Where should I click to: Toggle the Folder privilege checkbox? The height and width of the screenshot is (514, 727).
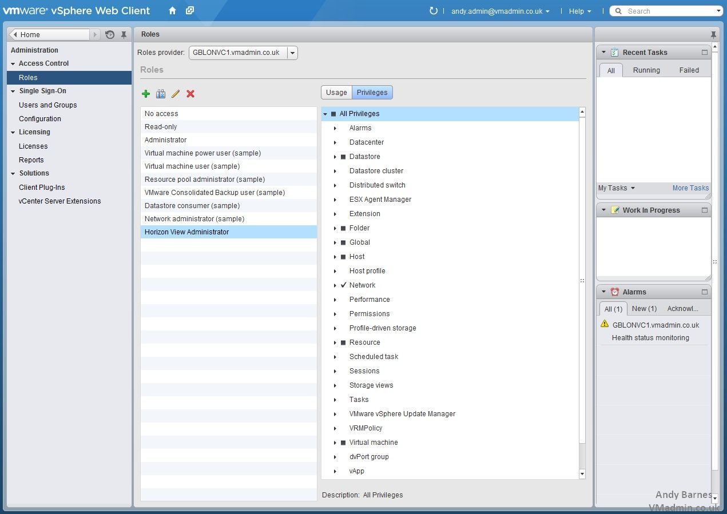point(343,228)
